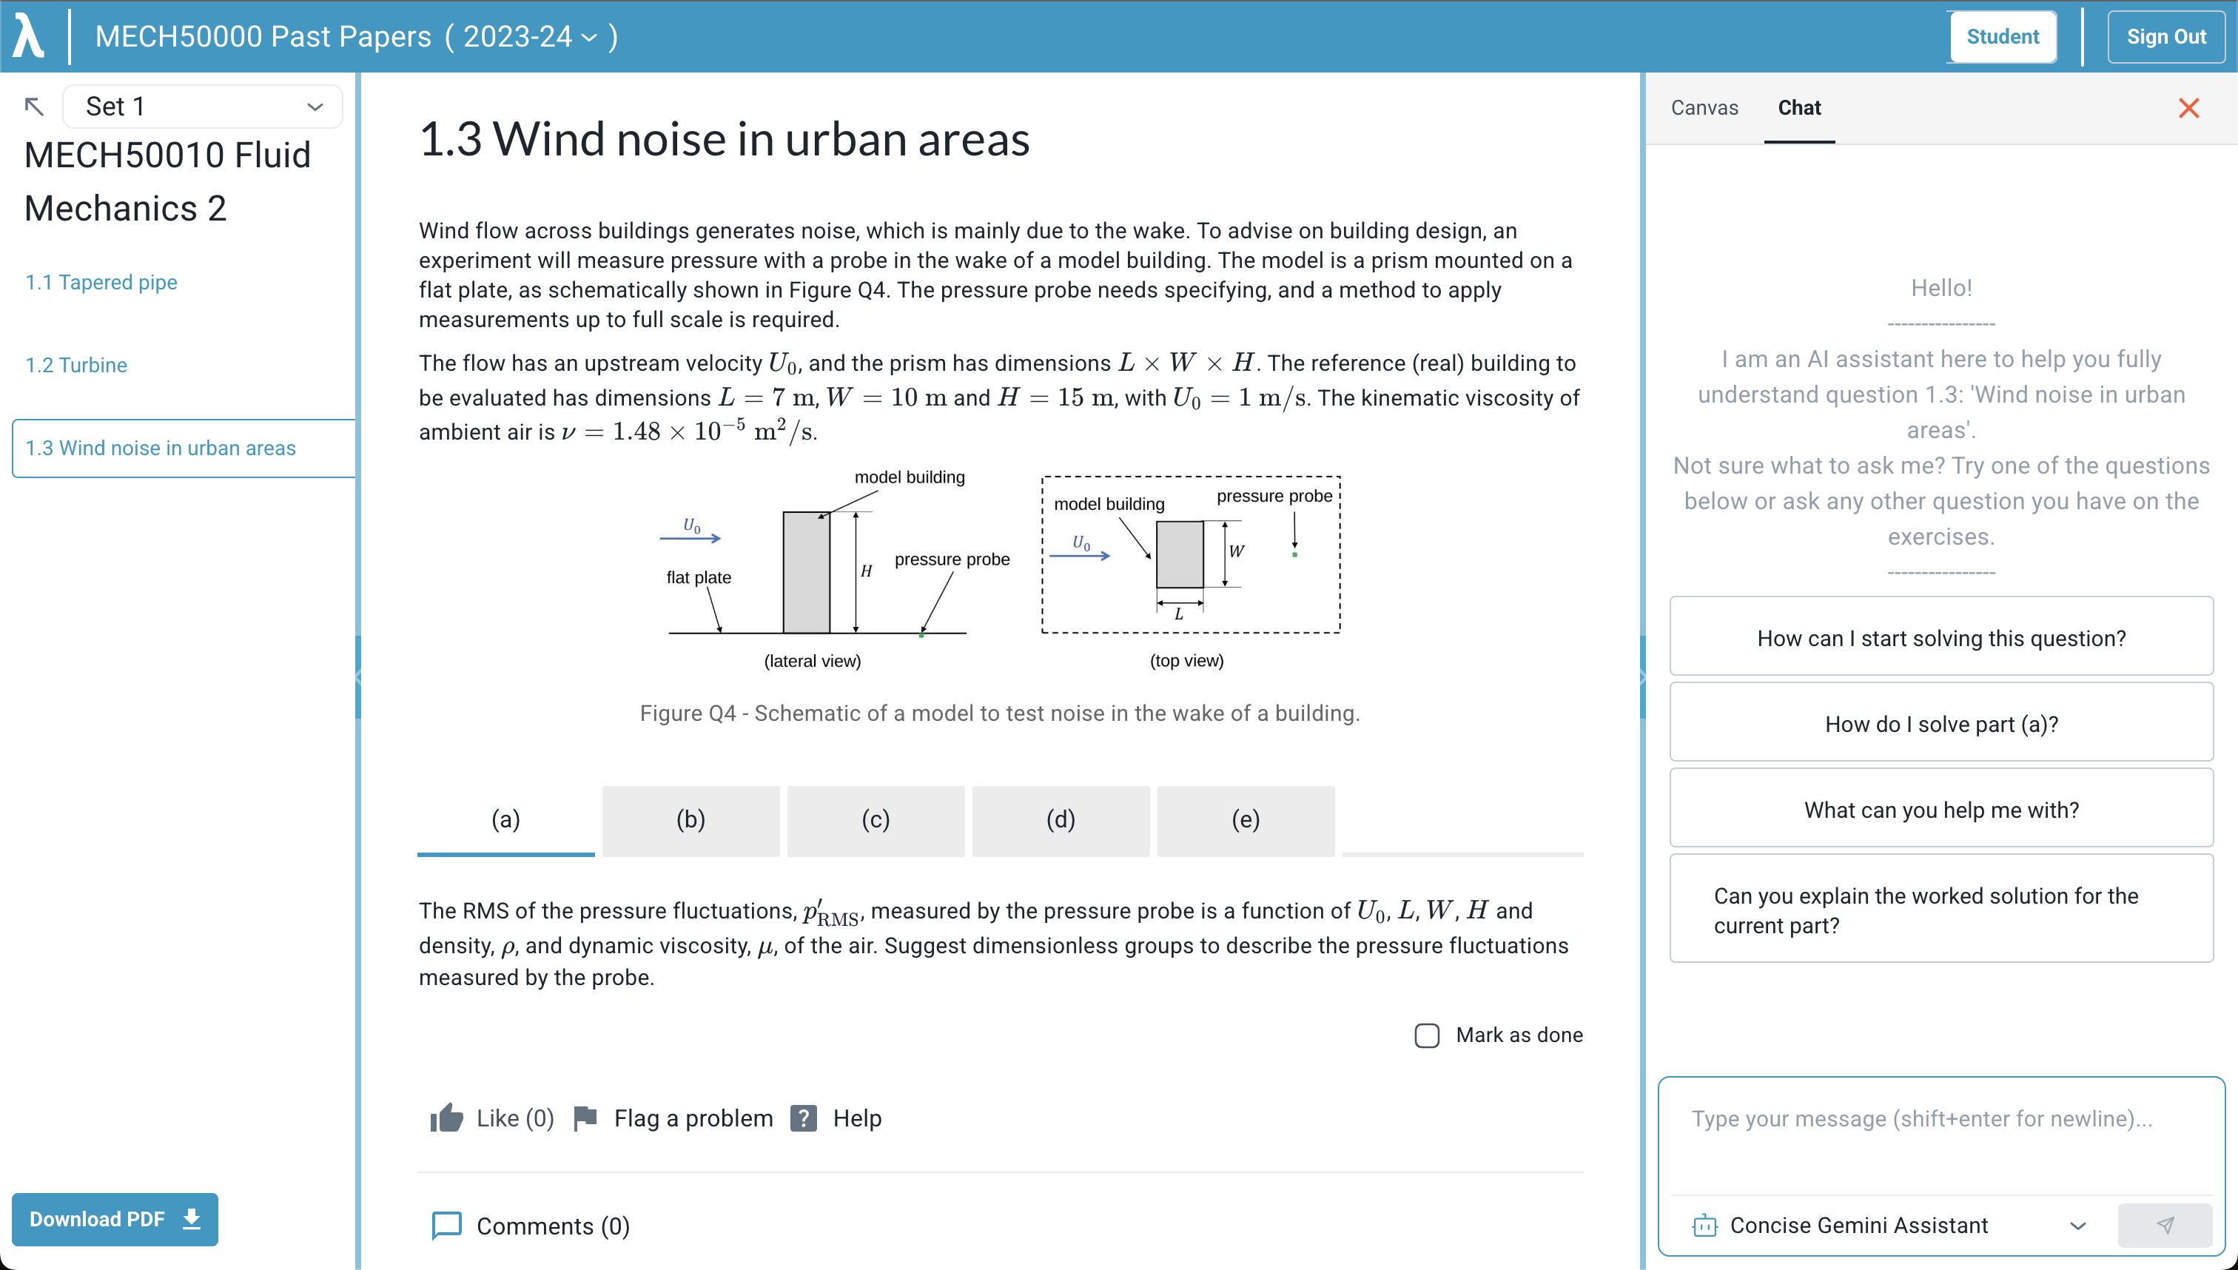Switch to the Canvas tab
This screenshot has width=2238, height=1270.
click(1704, 108)
